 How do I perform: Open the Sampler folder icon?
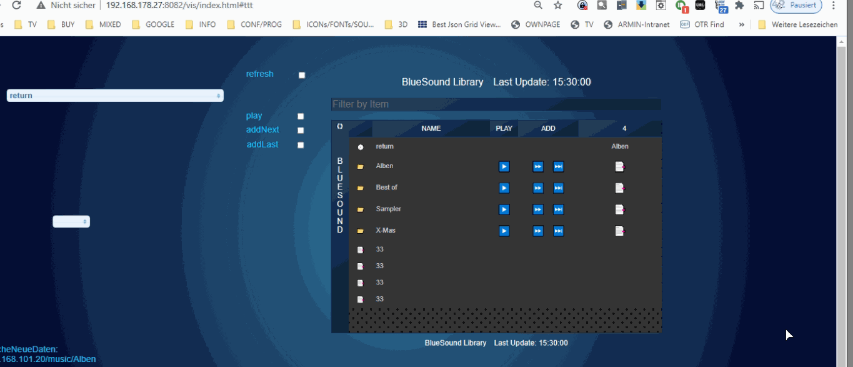(x=360, y=210)
